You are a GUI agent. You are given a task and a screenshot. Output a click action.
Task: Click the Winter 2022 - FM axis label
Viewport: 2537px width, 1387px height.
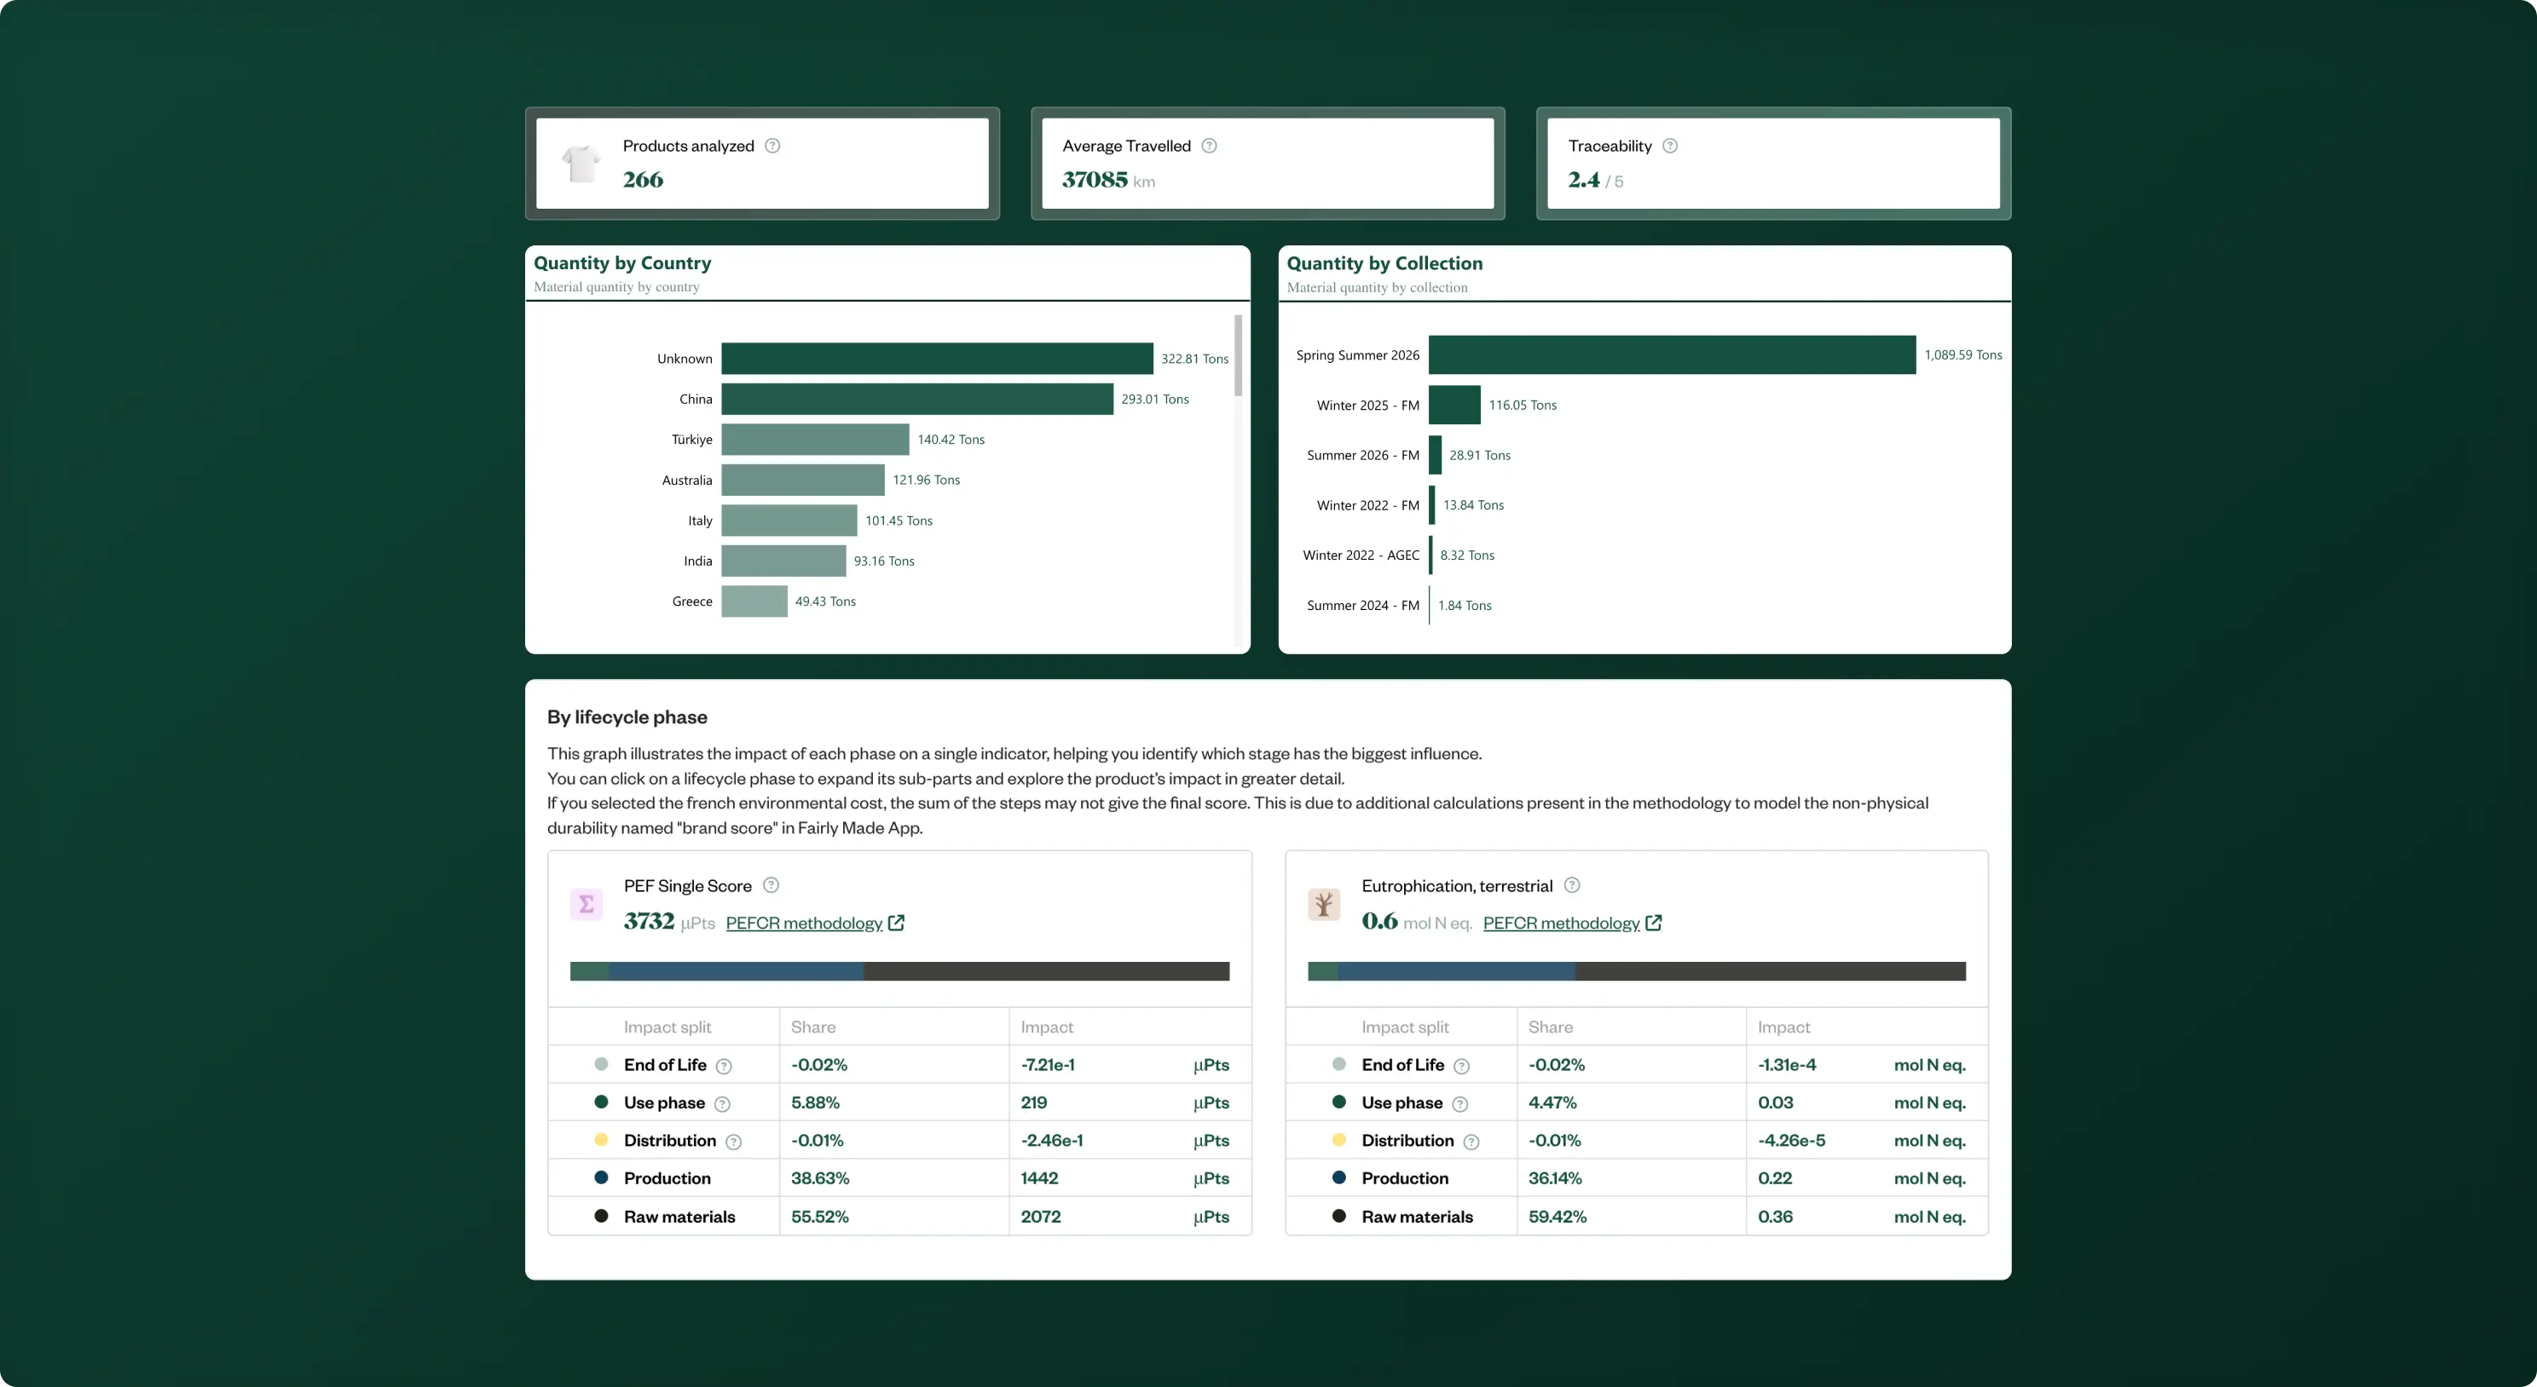tap(1368, 505)
